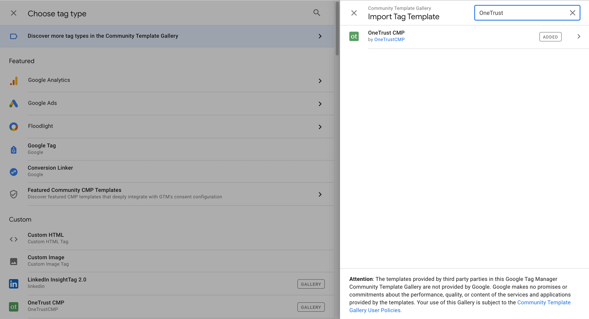Expand the Google Ads chevron arrow

coord(320,104)
